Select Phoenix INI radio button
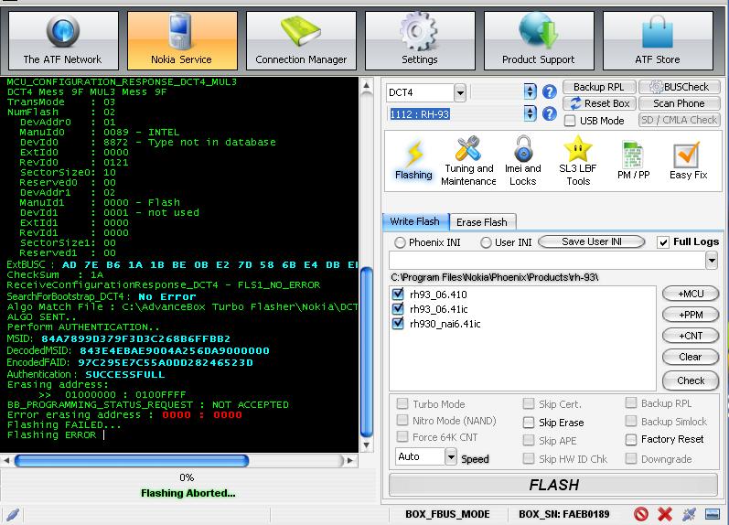729x525 pixels. 400,242
